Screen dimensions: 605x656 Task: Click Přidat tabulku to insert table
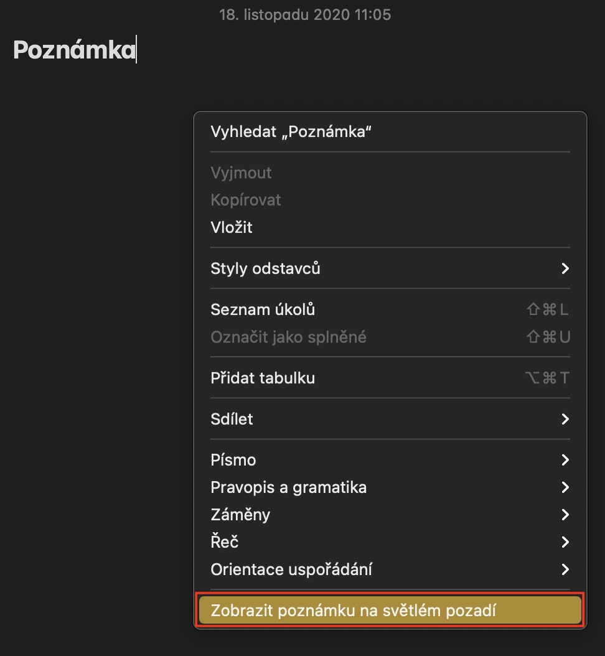click(x=263, y=378)
